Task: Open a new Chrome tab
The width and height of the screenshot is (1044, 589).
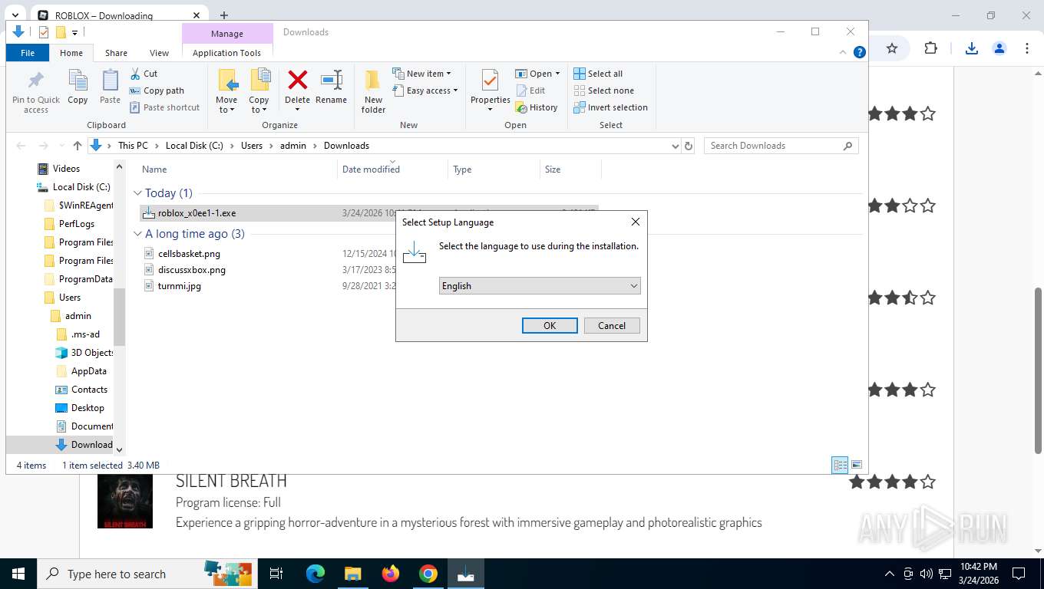Action: tap(224, 15)
